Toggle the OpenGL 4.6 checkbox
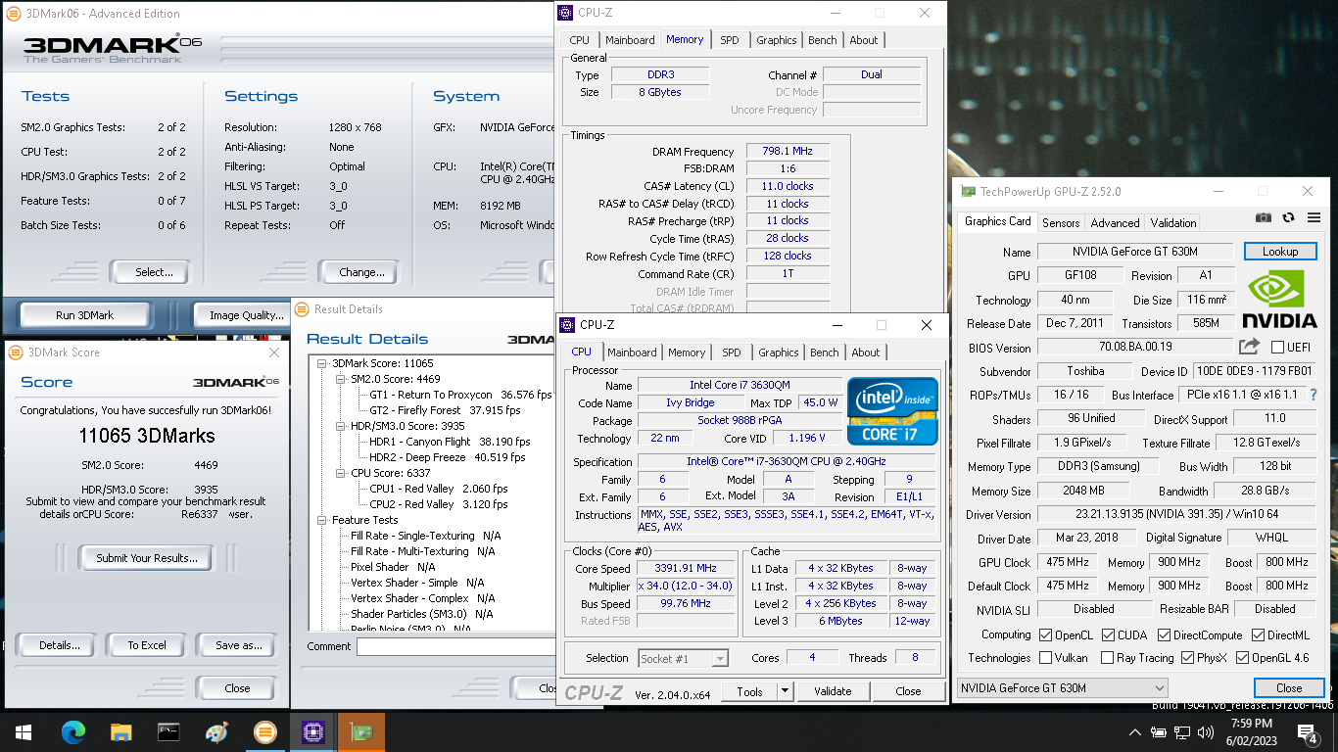The width and height of the screenshot is (1338, 752). 1243,658
